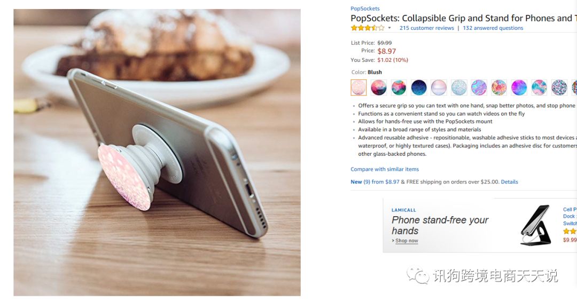Click the WeChat logo icon in watermark
Viewport: 577px width, 301px height.
coord(418,275)
